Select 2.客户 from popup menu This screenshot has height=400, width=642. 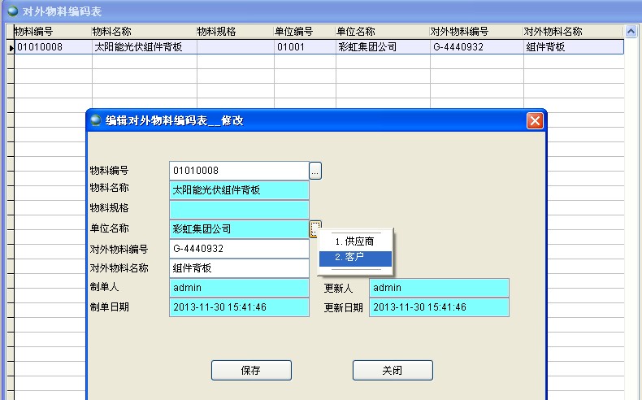point(355,258)
